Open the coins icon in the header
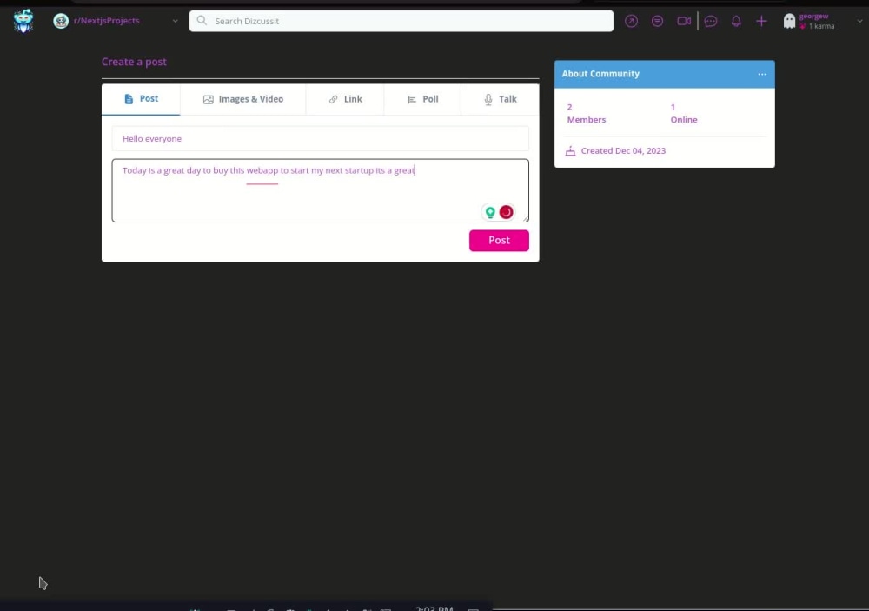 tap(658, 20)
